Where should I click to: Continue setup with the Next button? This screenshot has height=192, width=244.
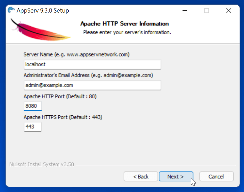176,177
